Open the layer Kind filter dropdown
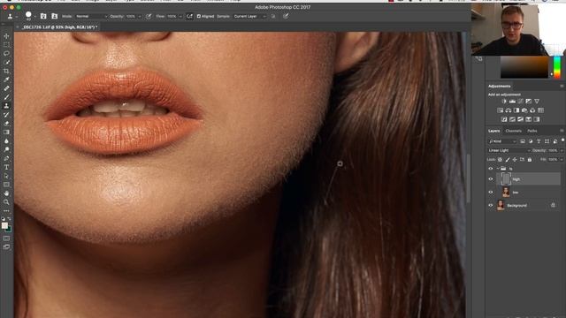 pyautogui.click(x=502, y=141)
